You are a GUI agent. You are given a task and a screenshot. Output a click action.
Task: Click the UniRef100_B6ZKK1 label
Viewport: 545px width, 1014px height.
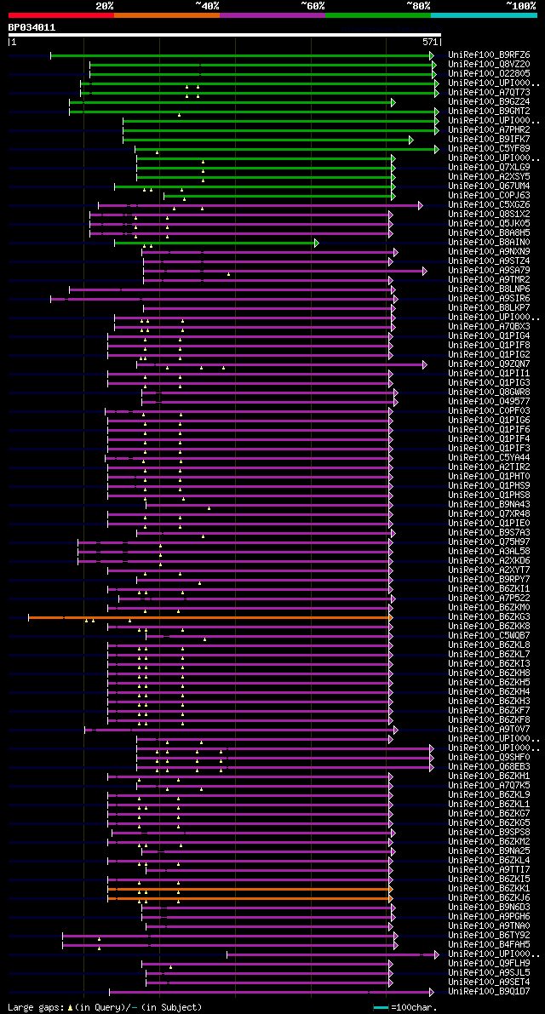489,889
